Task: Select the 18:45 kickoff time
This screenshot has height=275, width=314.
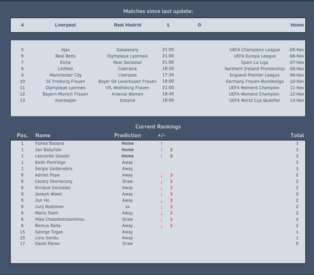Action: (x=168, y=94)
